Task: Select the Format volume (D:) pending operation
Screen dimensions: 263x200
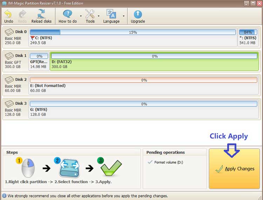Action: click(x=169, y=162)
